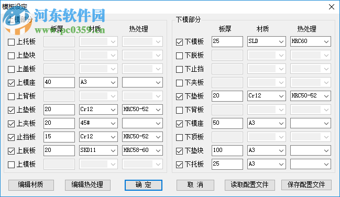Viewport: 340px width, 197px height.
Task: Save settings via 保存配置文件 button
Action: click(306, 185)
